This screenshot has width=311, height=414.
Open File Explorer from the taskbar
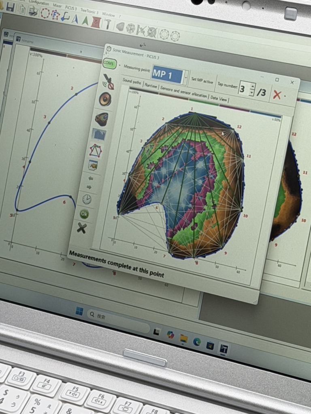183,338
